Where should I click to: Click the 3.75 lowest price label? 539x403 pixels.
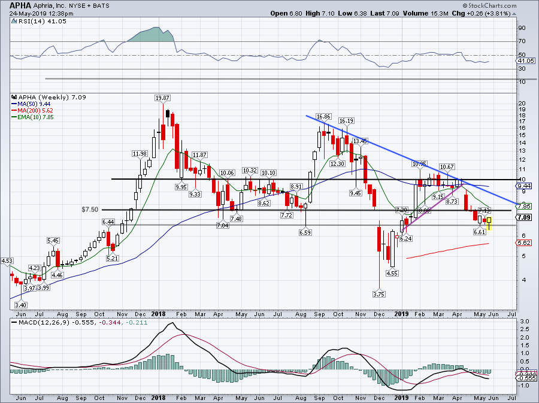[x=378, y=294]
